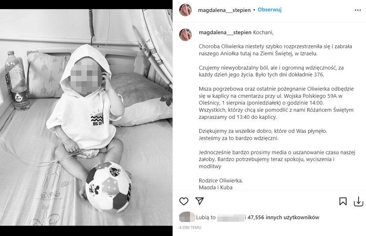Follow account with Obserwuj button
This screenshot has height=236, width=366.
269,10
